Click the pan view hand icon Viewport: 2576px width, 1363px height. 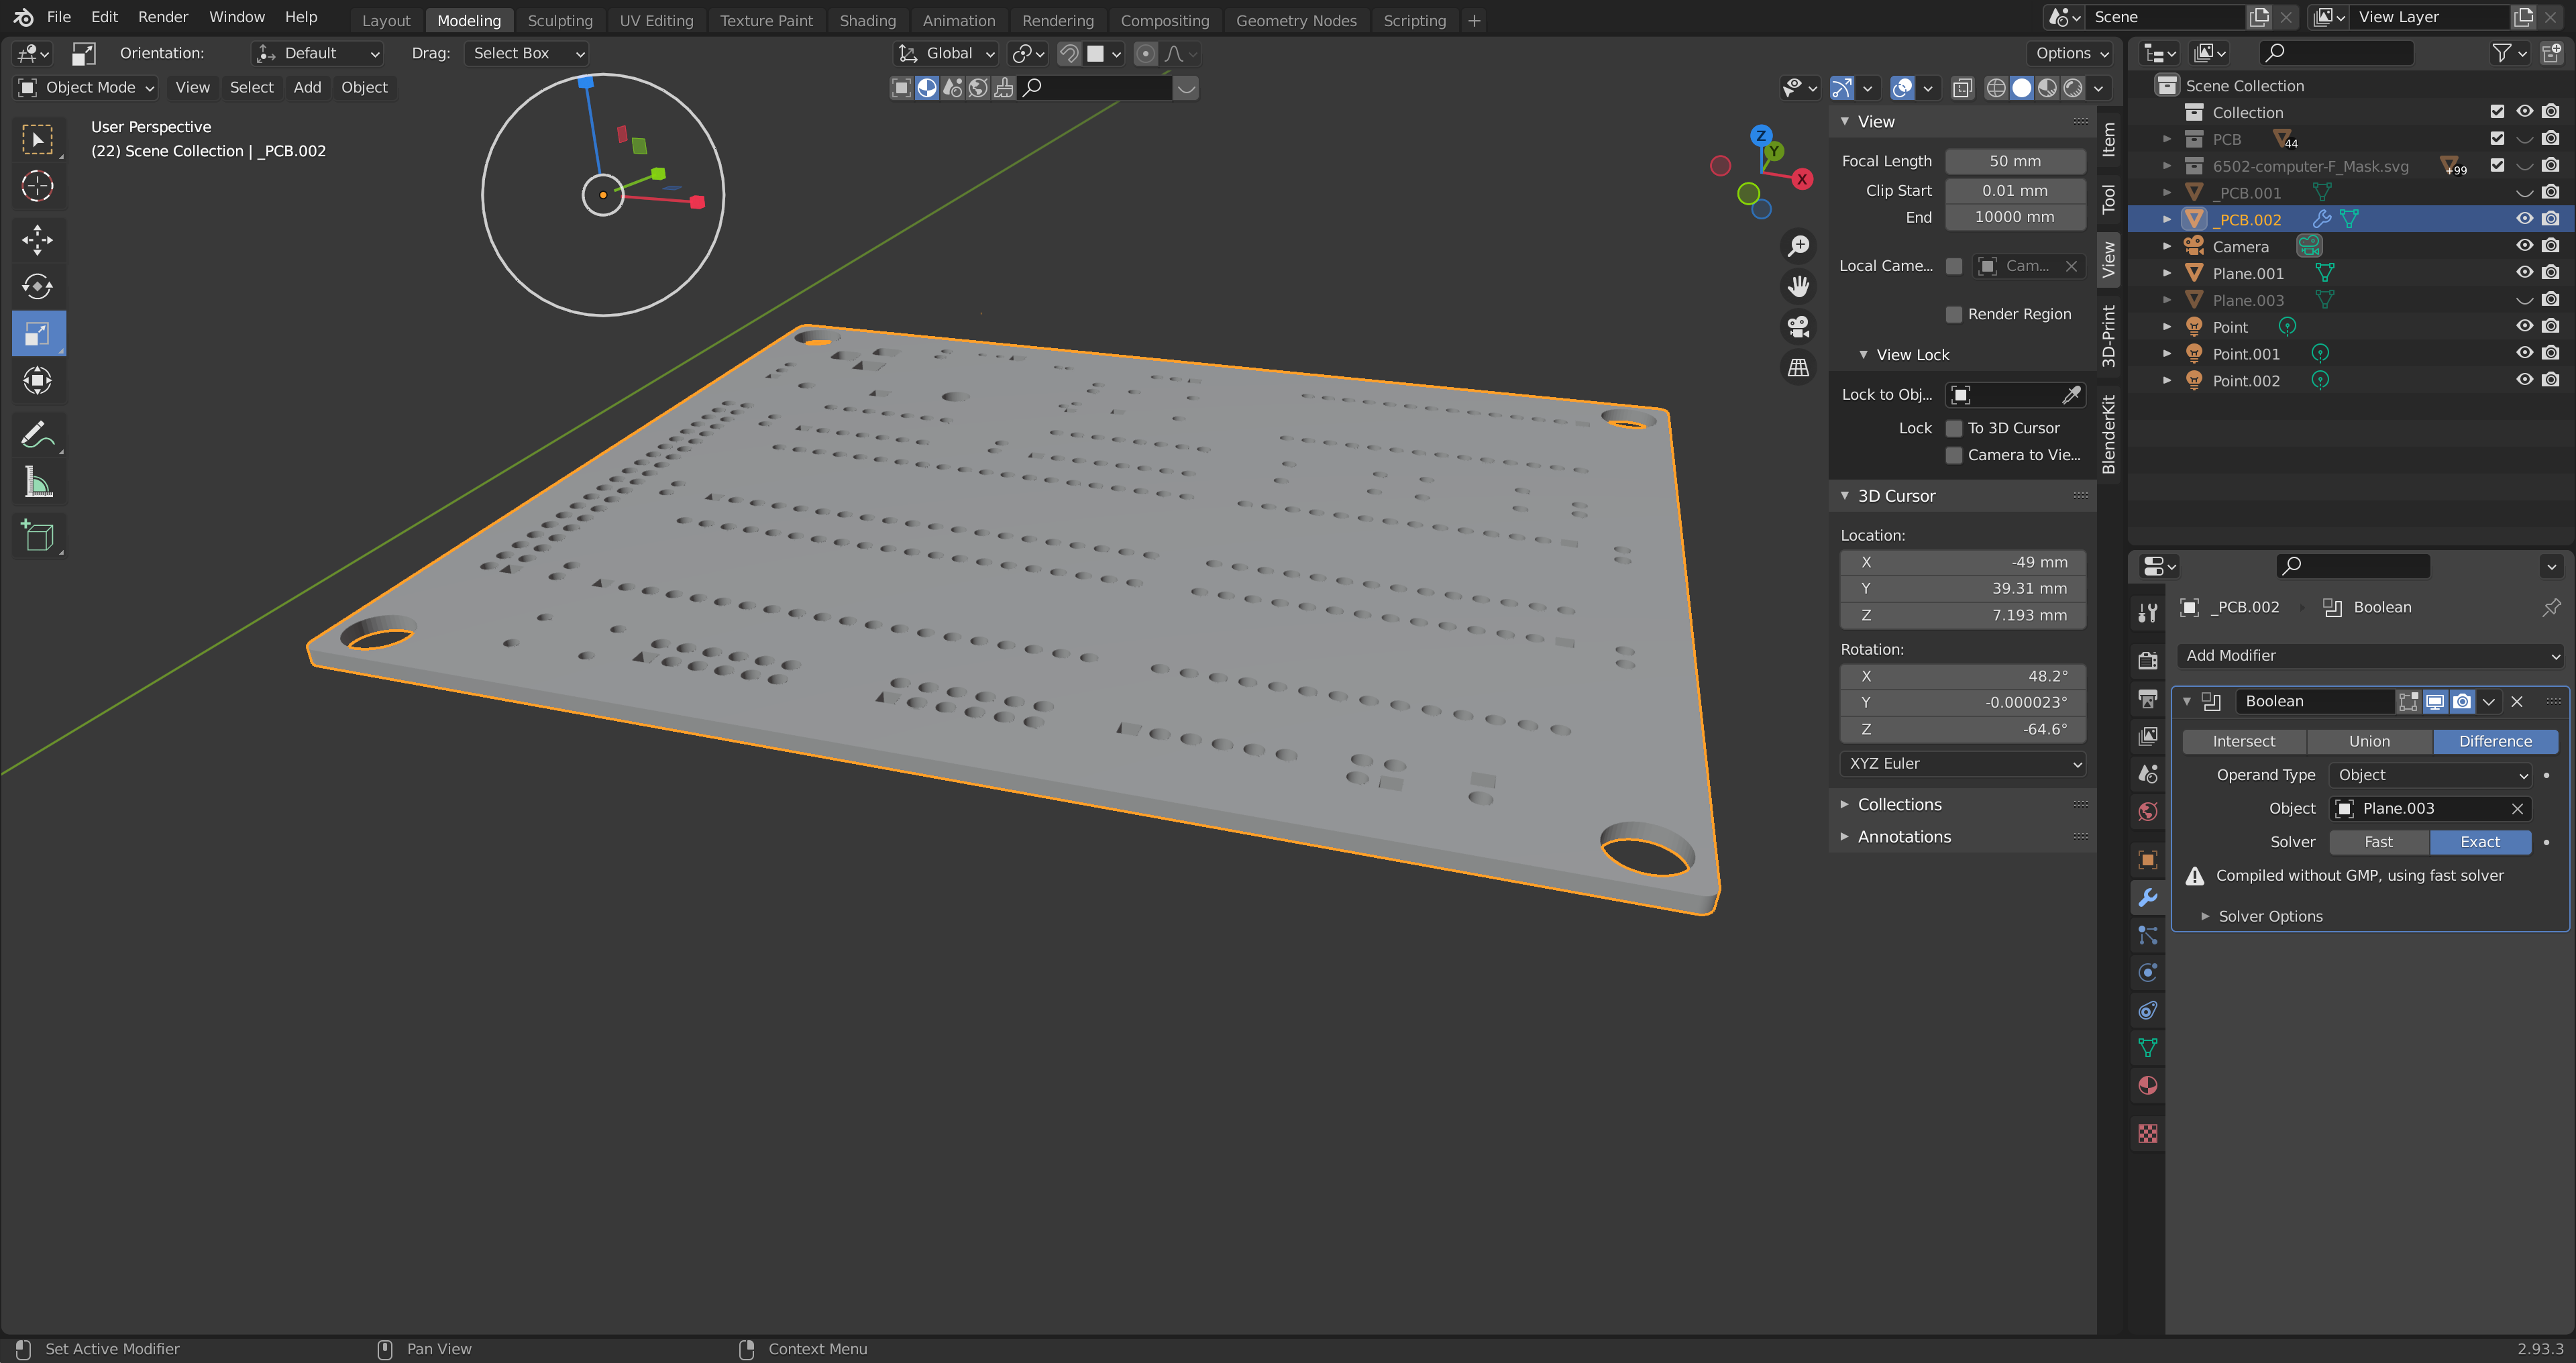pyautogui.click(x=1798, y=287)
